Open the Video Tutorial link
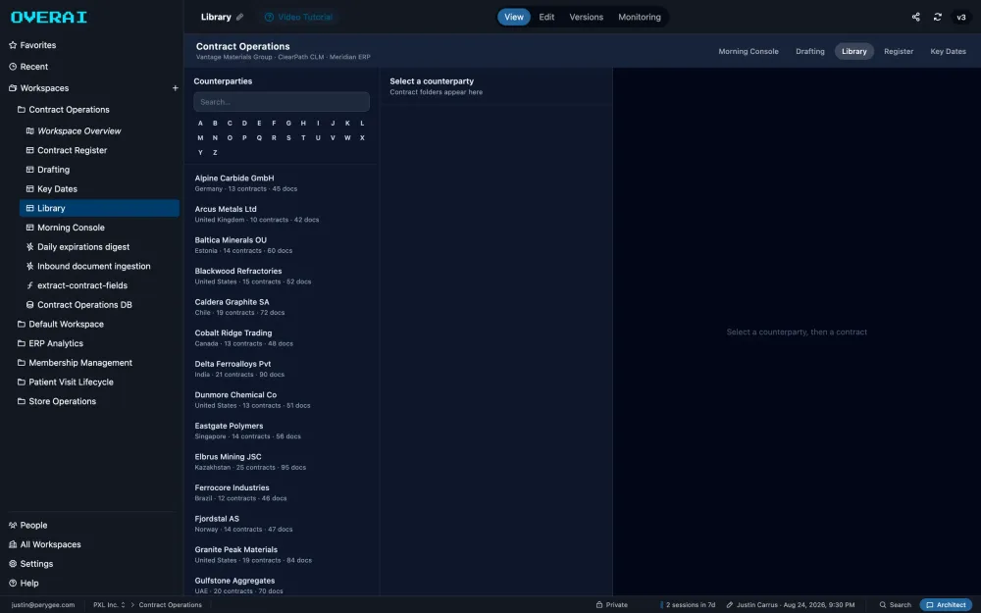The width and height of the screenshot is (981, 613). click(x=298, y=17)
